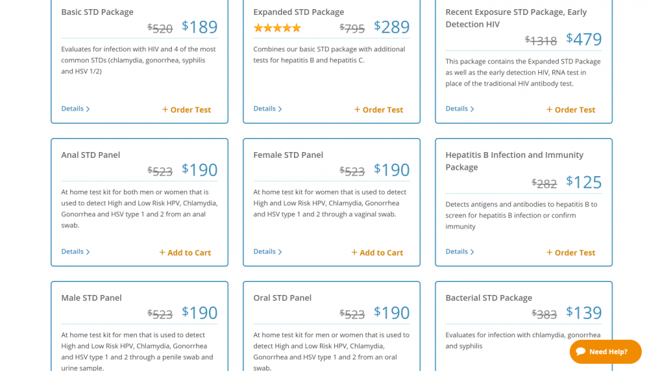Click the Anal STD Panel title

coord(91,155)
